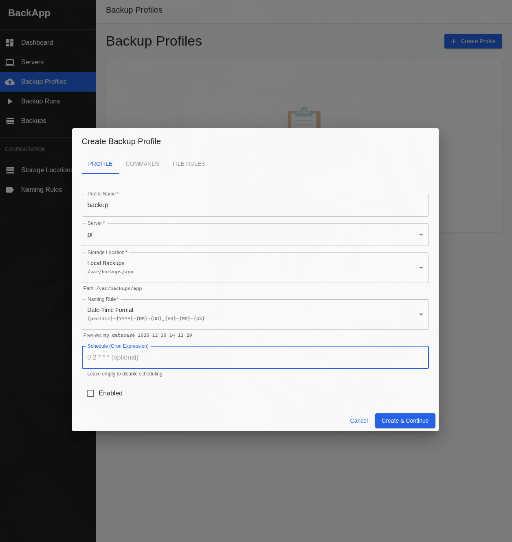Viewport: 512px width, 542px height.
Task: Click the Storage Locations icon
Action: coord(10,170)
